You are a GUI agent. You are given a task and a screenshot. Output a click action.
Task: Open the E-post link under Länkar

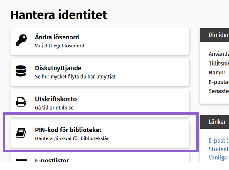pyautogui.click(x=218, y=141)
